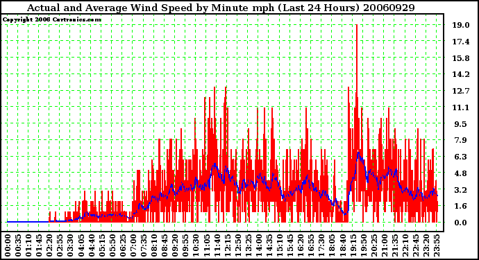Click the 3.2 y-axis value
This screenshot has width=479, height=260.
coord(461,190)
